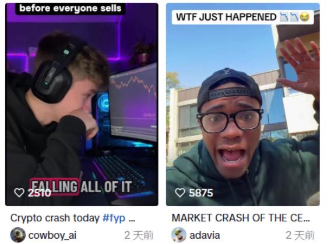
Task: Click the 5875 like count
Action: click(x=200, y=193)
